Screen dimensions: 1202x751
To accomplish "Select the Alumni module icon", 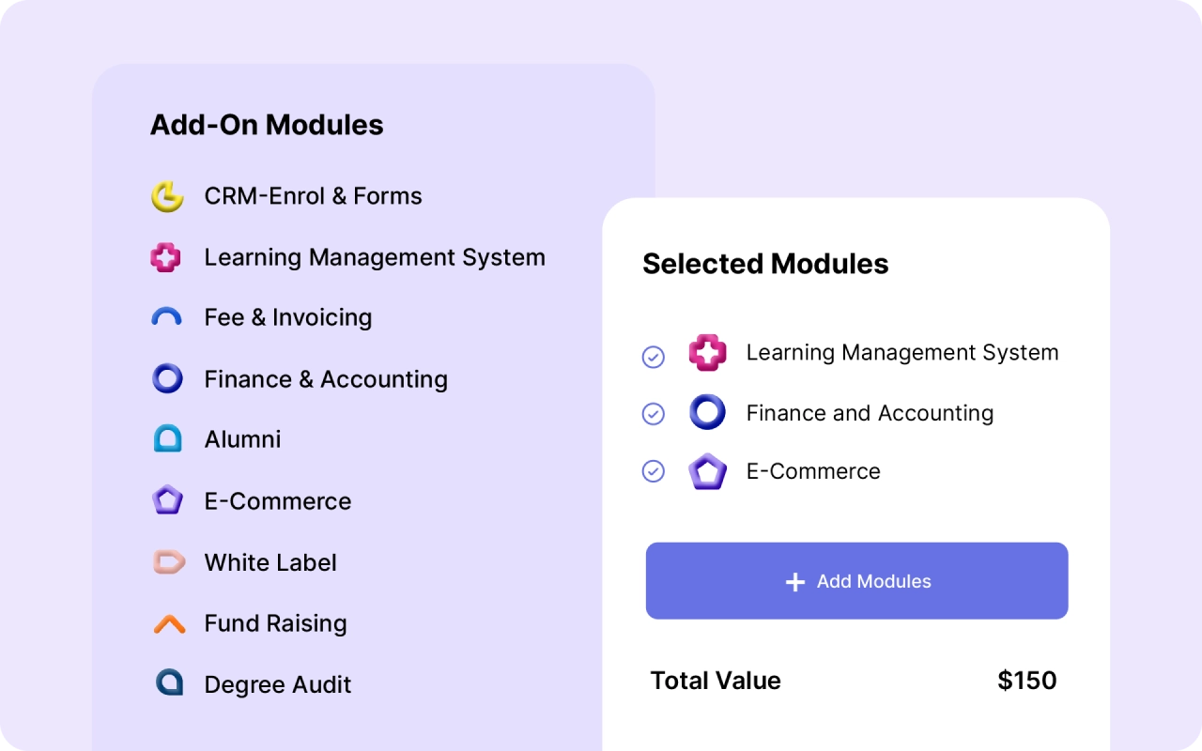I will (x=167, y=439).
